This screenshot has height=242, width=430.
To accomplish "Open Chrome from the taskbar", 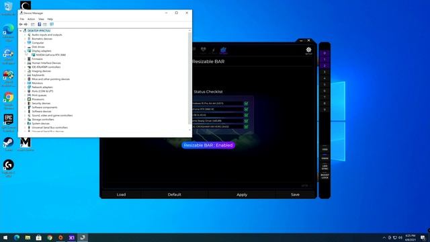I will [x=50, y=237].
